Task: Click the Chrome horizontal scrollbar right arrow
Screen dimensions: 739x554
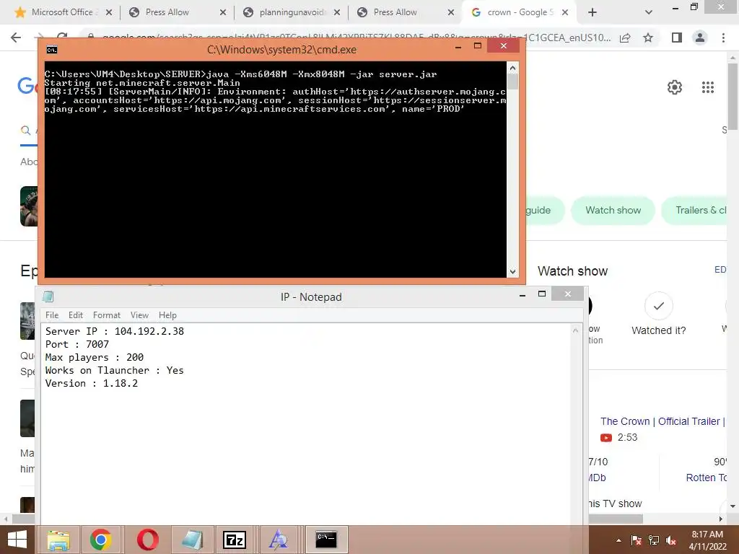Action: click(721, 519)
